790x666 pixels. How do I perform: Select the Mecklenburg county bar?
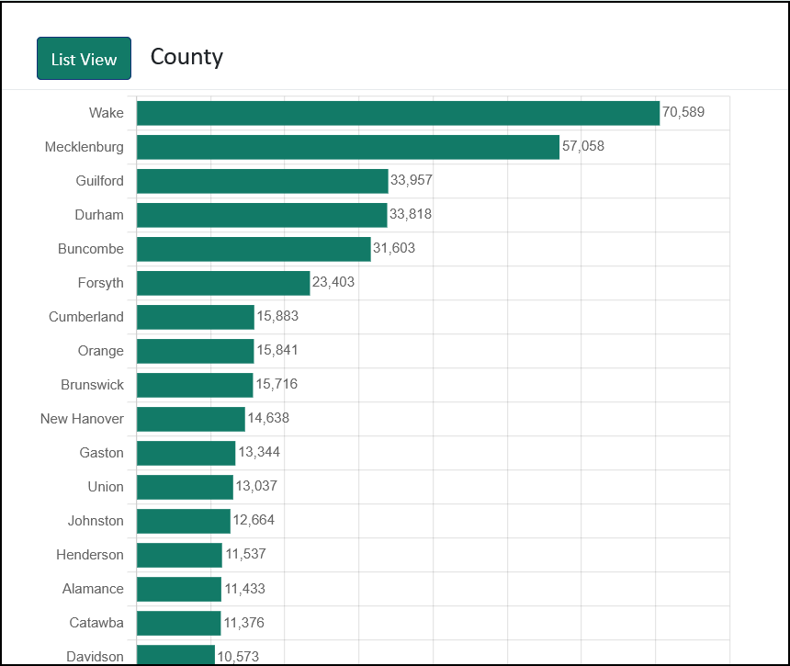tap(348, 147)
